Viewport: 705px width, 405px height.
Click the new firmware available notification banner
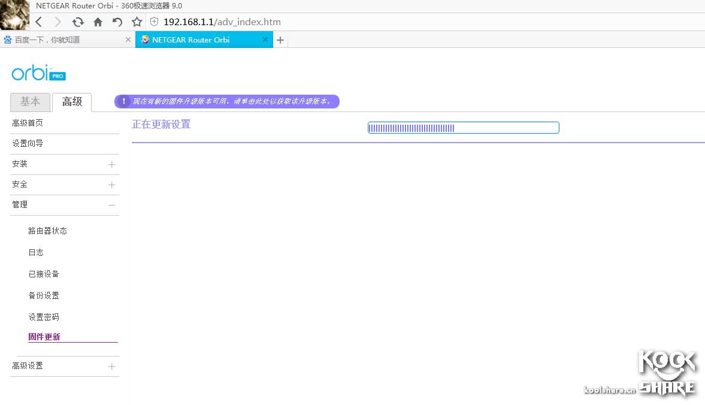point(227,102)
